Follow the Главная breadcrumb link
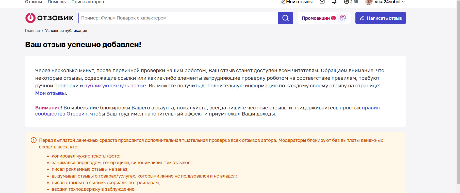The image size is (460, 193). [32, 31]
